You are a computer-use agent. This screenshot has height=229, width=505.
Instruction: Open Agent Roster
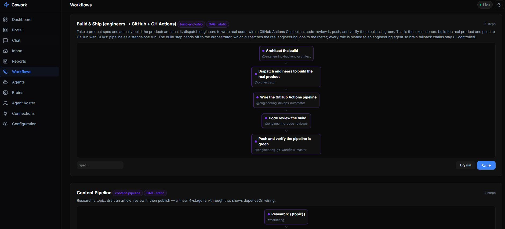point(30,103)
